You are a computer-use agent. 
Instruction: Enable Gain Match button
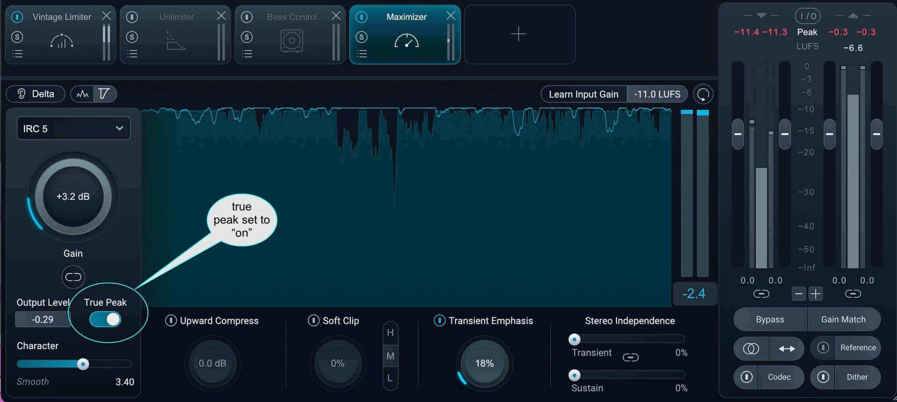point(844,319)
